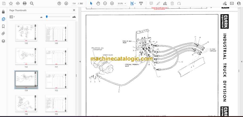Viewport: 243px width, 117px height.
Task: Print the document
Action: pyautogui.click(x=25, y=3)
